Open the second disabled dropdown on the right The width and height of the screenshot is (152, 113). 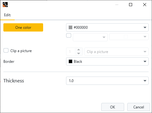click(129, 36)
